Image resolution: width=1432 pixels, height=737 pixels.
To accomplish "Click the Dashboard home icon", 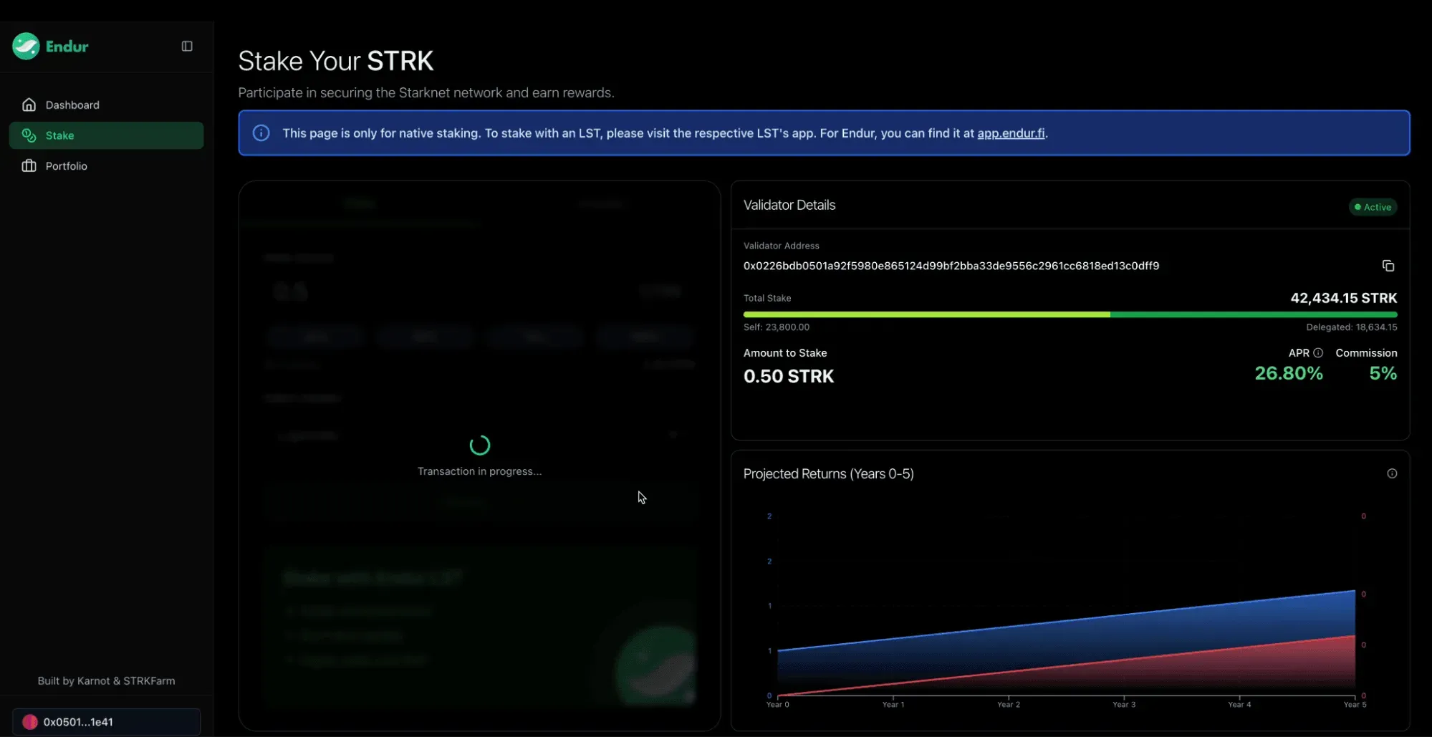I will pyautogui.click(x=29, y=105).
